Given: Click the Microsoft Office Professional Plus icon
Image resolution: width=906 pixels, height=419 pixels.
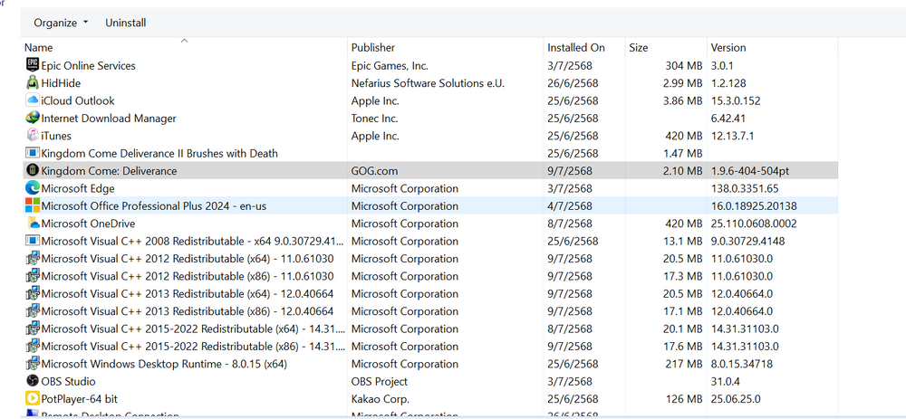Looking at the screenshot, I should 33,206.
